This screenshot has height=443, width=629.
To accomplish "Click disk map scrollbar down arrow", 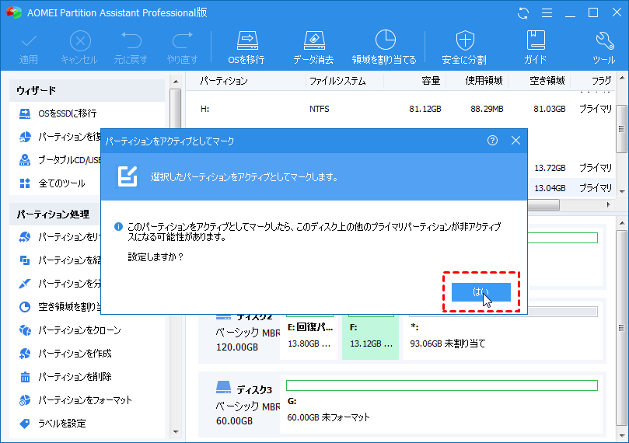I will (x=622, y=436).
